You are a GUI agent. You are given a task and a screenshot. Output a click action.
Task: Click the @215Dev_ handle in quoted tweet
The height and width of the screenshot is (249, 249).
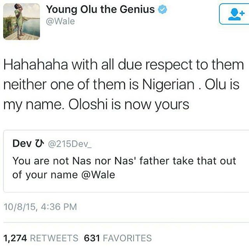[70, 144]
